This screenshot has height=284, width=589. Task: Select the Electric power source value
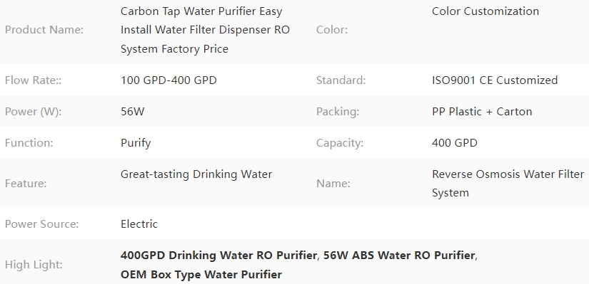[139, 224]
